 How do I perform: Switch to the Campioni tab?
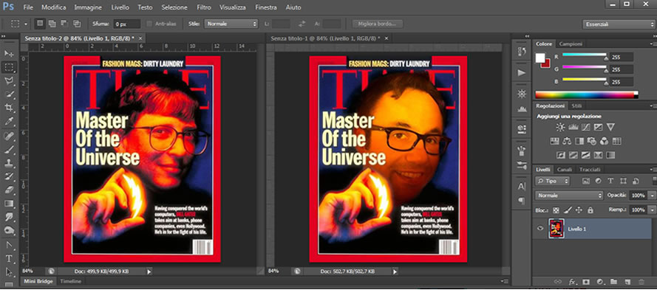(571, 44)
